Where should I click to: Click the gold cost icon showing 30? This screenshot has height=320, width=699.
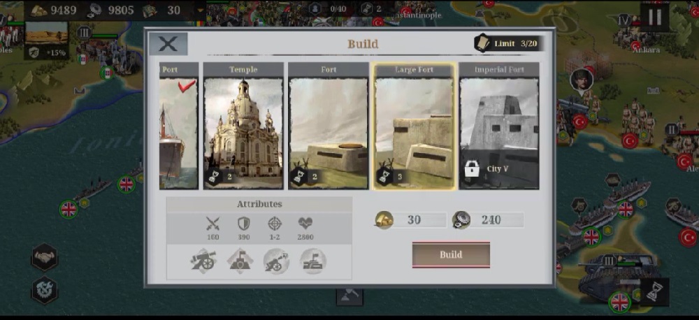click(x=384, y=219)
